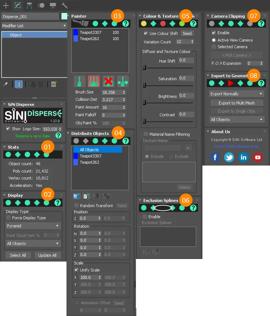Collapse the Painter rollout

[68, 16]
